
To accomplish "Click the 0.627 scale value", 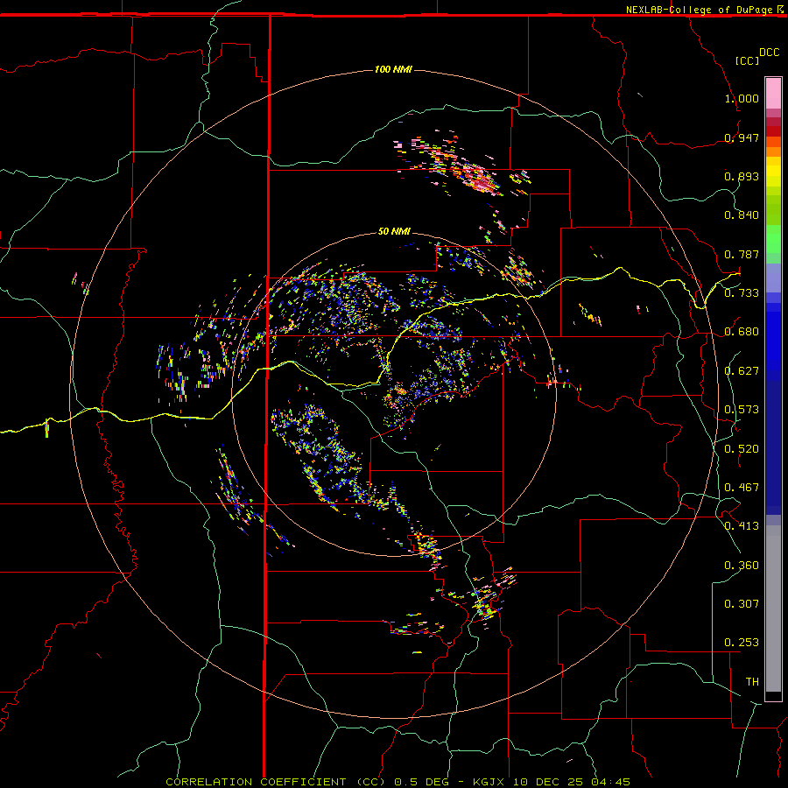I will (742, 371).
